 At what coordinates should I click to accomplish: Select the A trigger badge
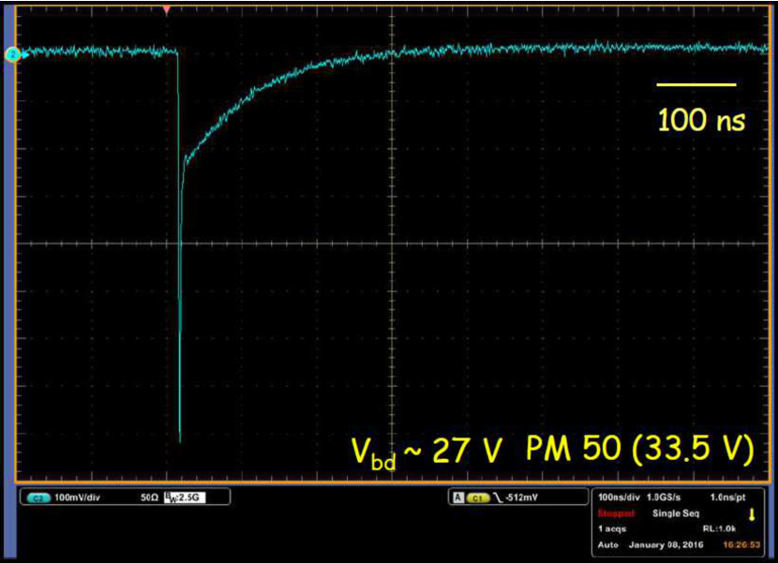click(x=458, y=497)
